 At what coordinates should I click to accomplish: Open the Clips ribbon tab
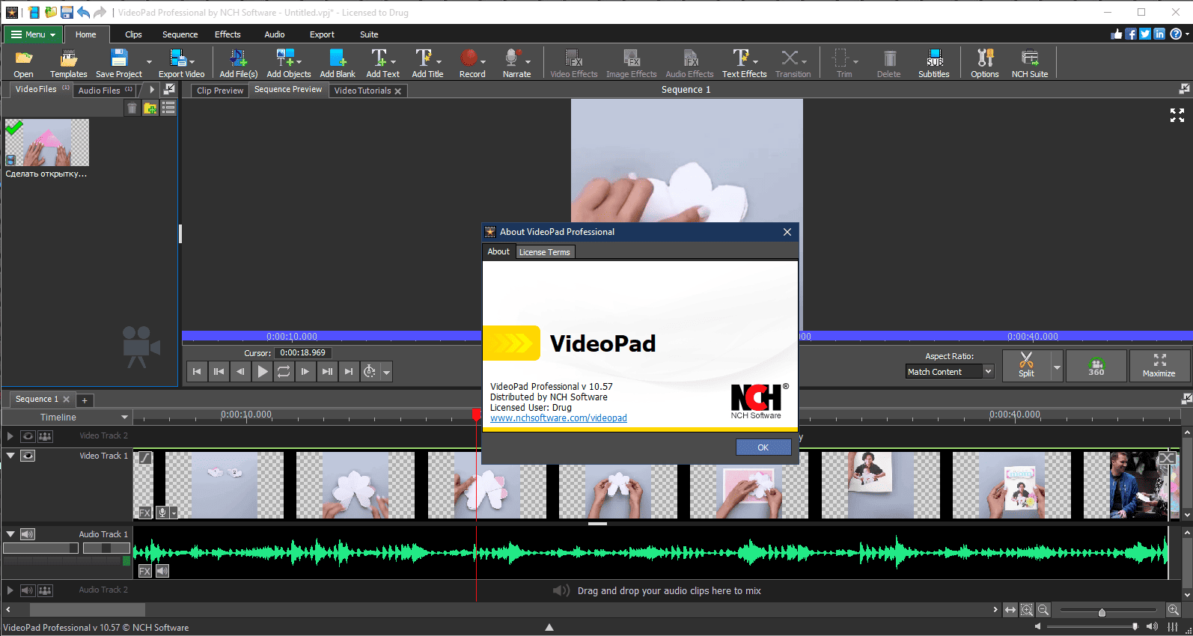click(x=133, y=34)
